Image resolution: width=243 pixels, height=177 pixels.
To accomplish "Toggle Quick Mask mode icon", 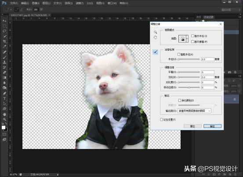I will click(4, 134).
